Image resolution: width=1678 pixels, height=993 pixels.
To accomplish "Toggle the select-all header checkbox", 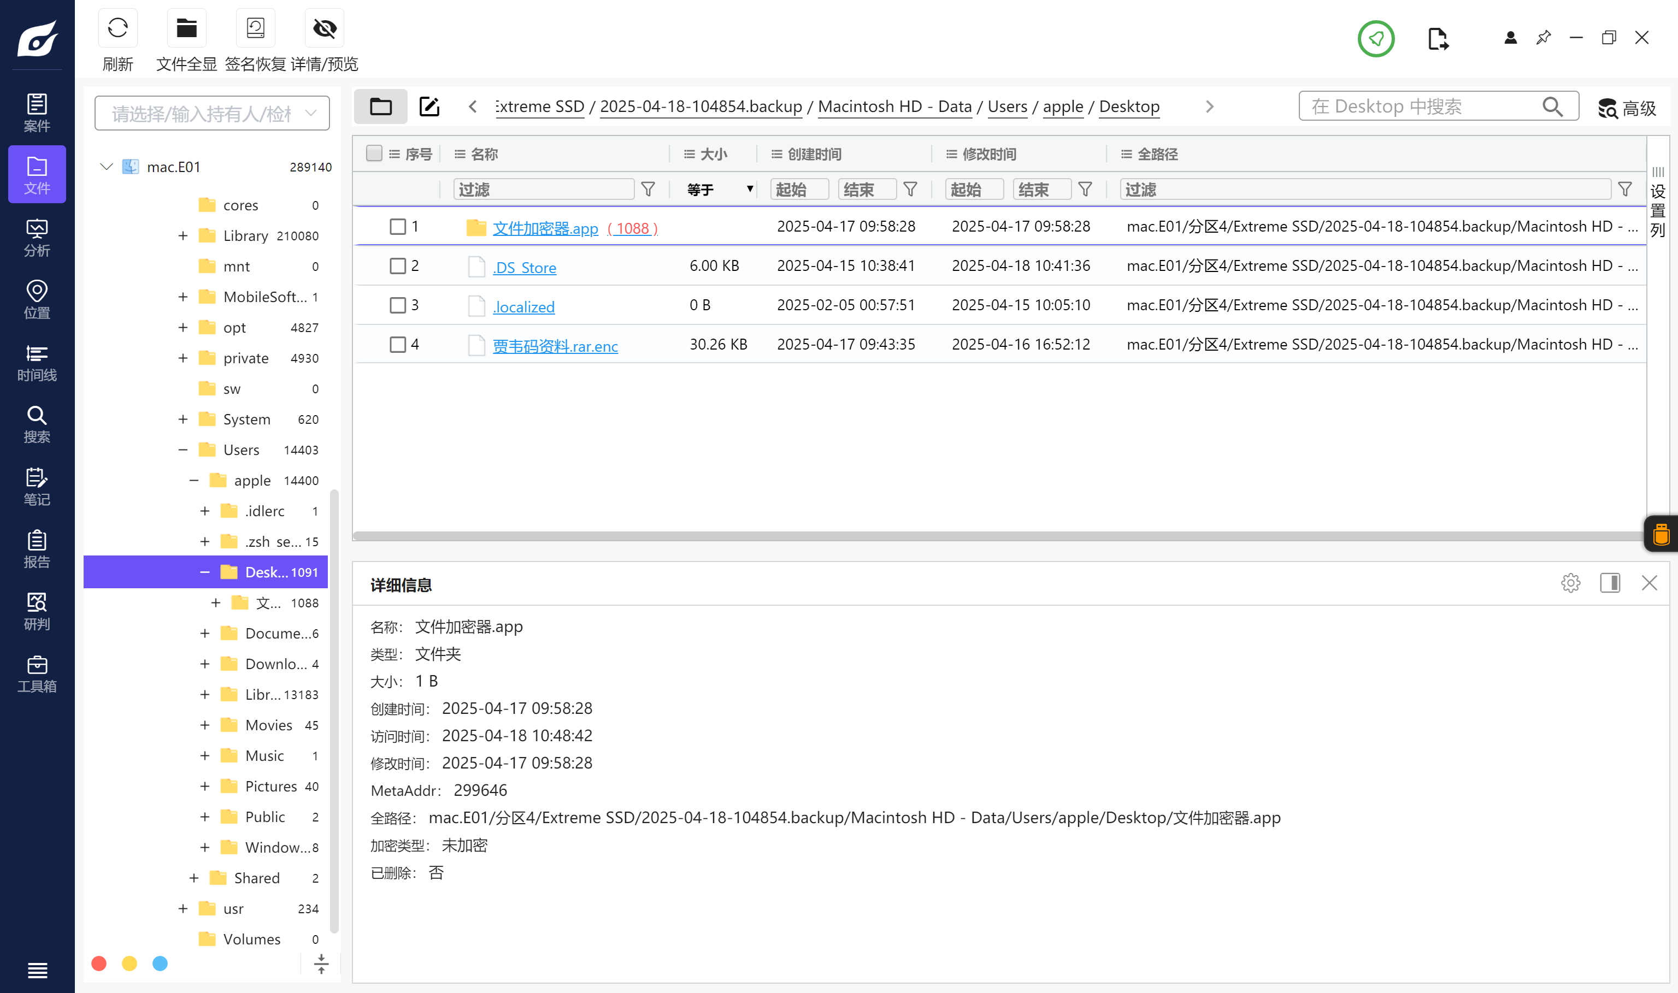I will tap(374, 153).
